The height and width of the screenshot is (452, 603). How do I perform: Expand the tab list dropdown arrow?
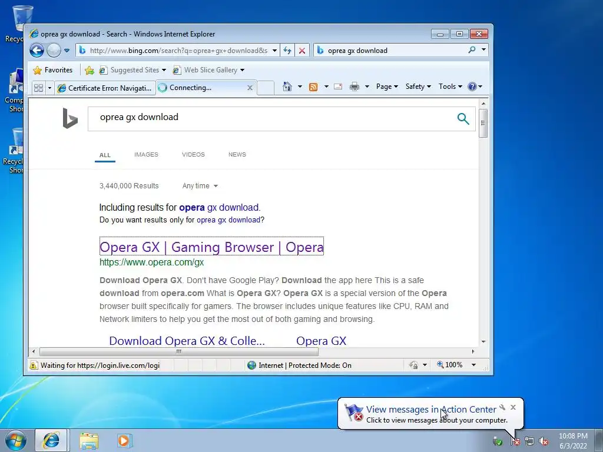pyautogui.click(x=49, y=88)
